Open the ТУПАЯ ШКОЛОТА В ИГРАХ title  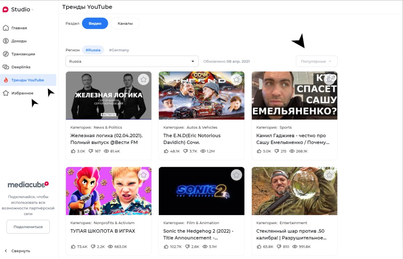tap(103, 231)
